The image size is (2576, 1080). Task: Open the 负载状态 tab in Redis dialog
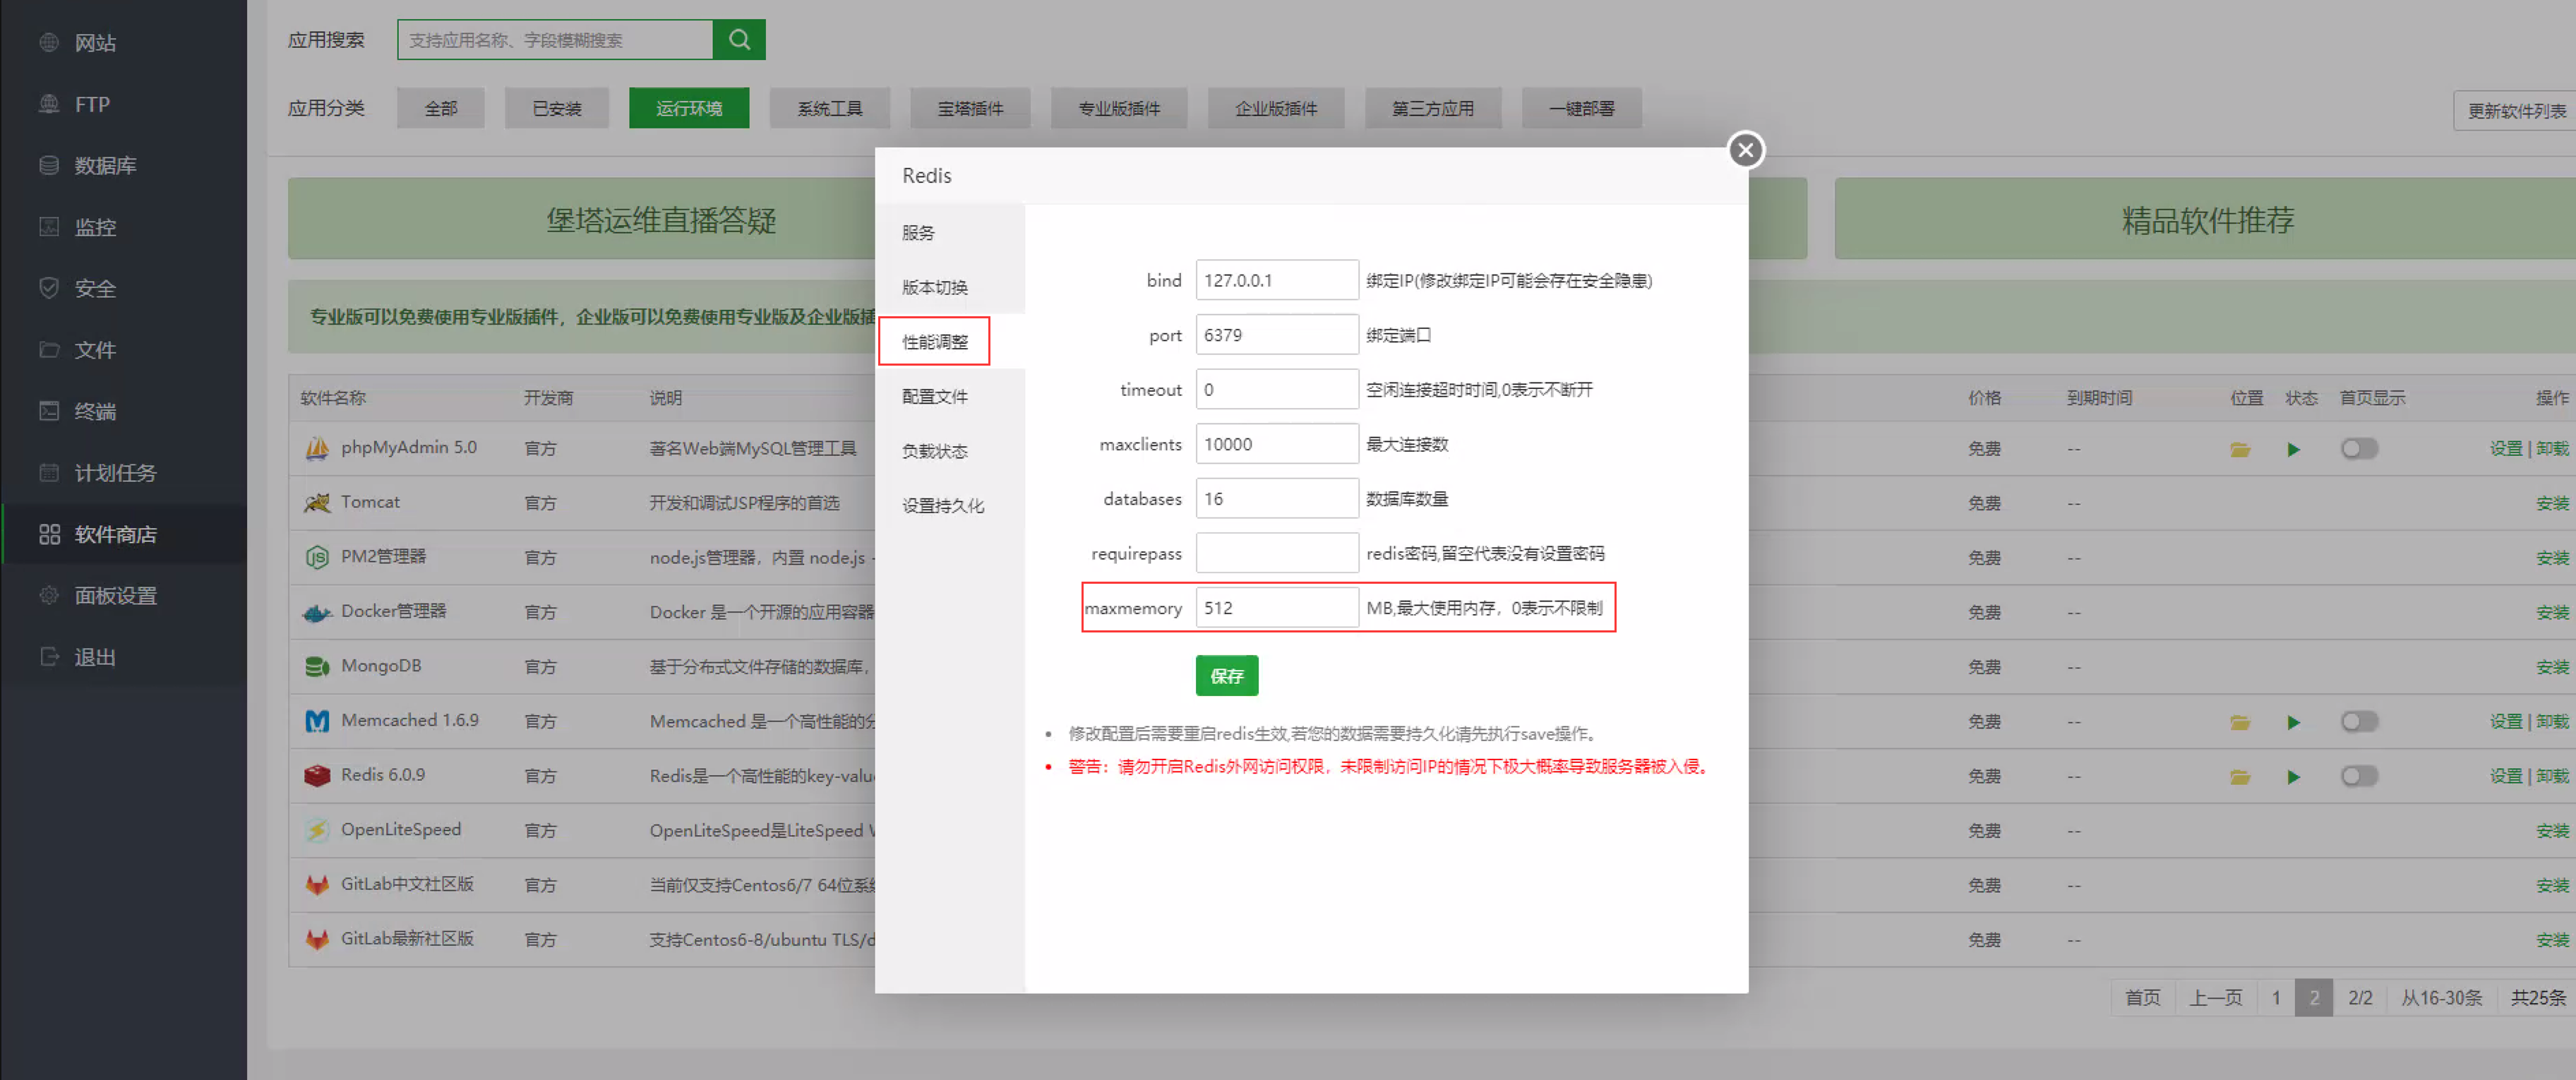[935, 451]
